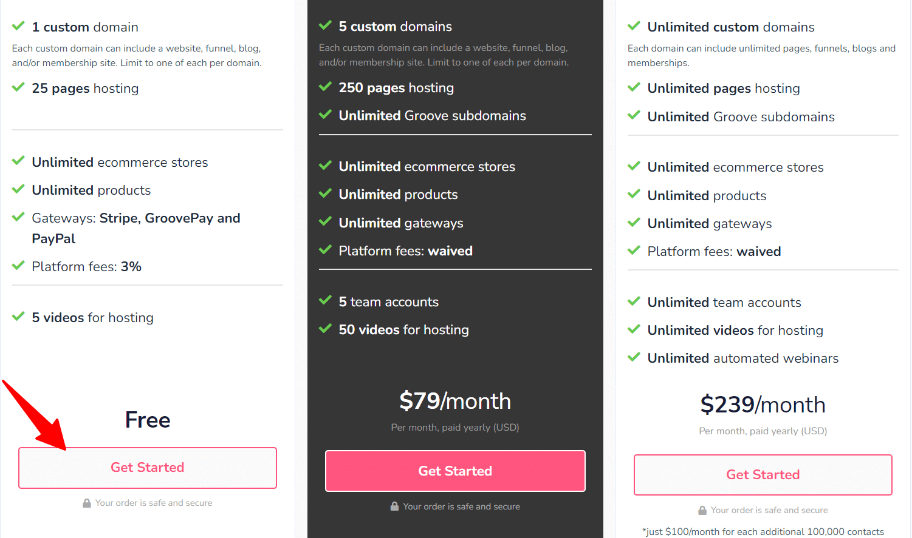Click Get Started for the $239/month plan

[x=763, y=475]
